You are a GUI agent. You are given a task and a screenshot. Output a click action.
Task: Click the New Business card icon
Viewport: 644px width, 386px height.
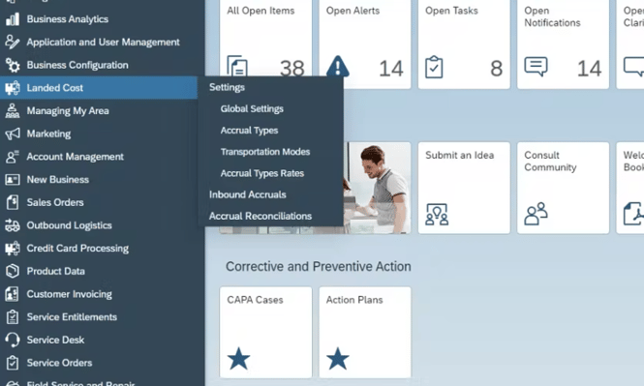click(x=13, y=180)
